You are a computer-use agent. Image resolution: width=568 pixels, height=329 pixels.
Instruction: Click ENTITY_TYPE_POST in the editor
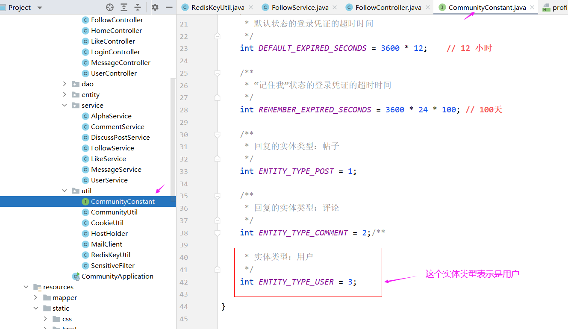coord(296,171)
